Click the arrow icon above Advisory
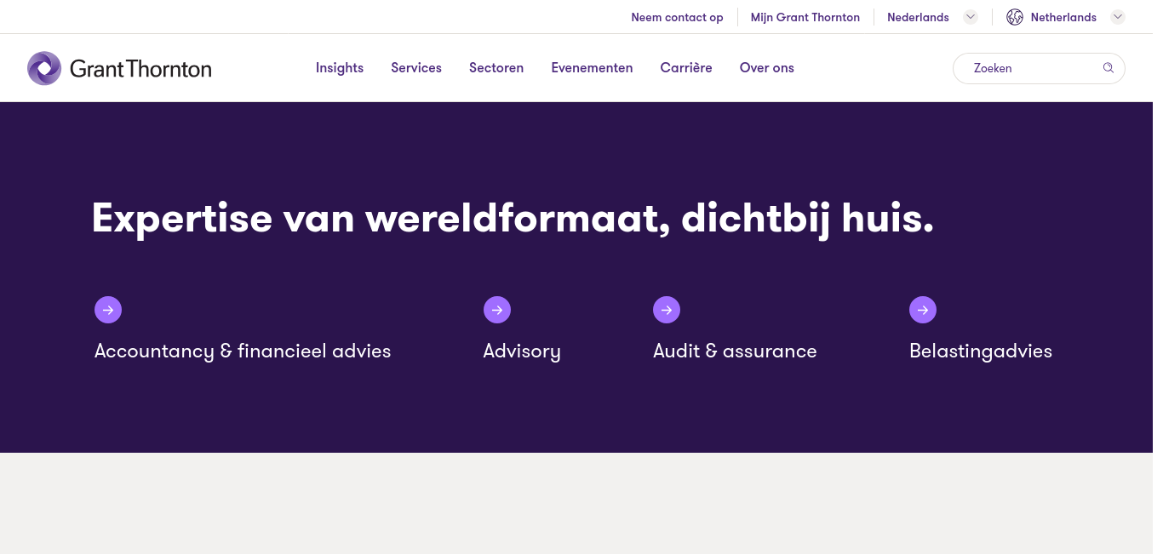The height and width of the screenshot is (554, 1163). (x=497, y=310)
